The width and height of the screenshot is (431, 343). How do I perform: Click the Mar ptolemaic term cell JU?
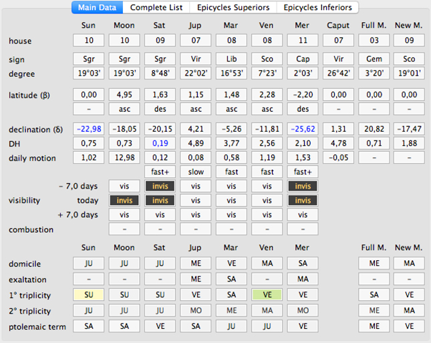click(x=231, y=326)
